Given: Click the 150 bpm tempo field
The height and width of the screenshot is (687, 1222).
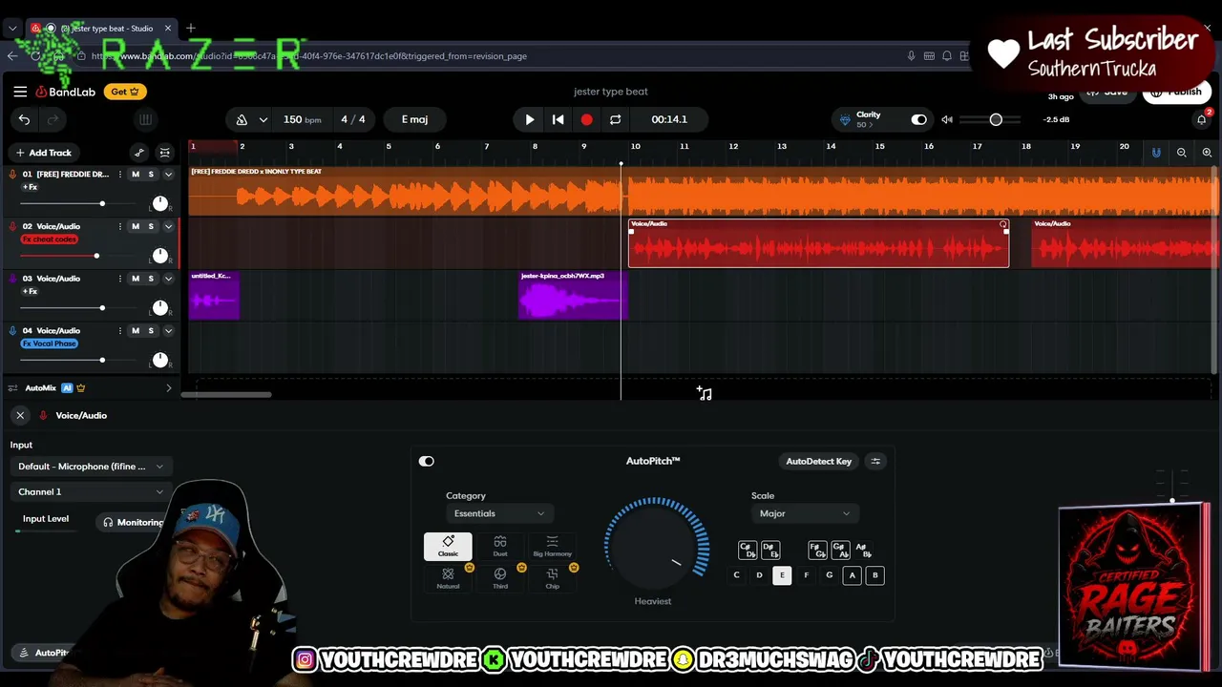Looking at the screenshot, I should (x=302, y=119).
